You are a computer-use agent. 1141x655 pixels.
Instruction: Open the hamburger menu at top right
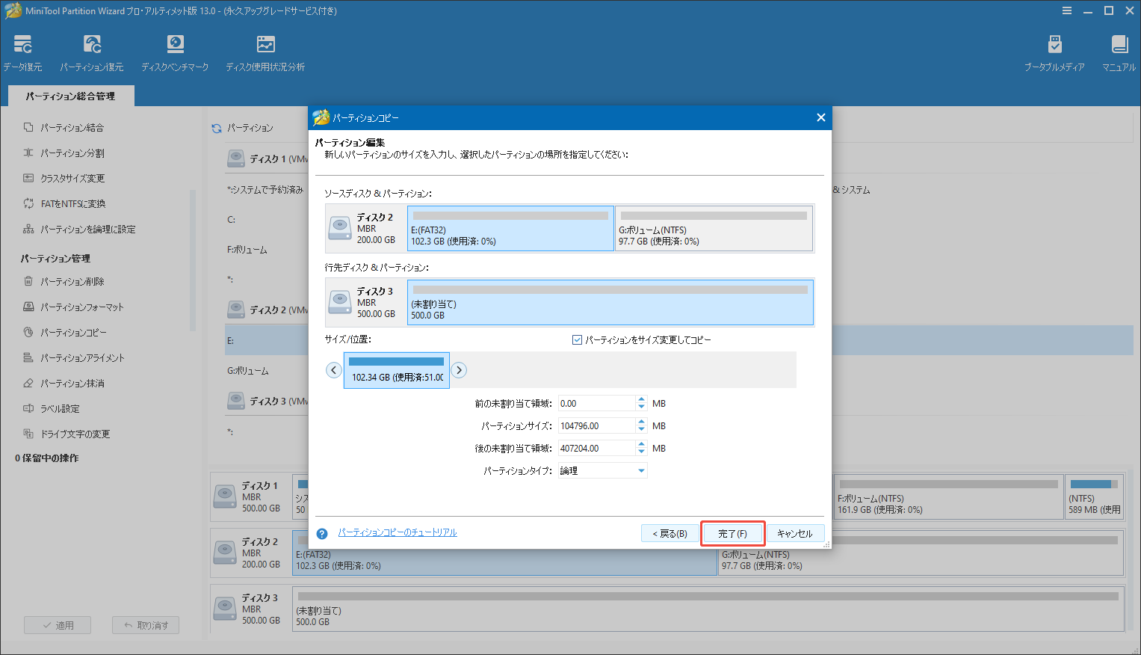pyautogui.click(x=1067, y=10)
